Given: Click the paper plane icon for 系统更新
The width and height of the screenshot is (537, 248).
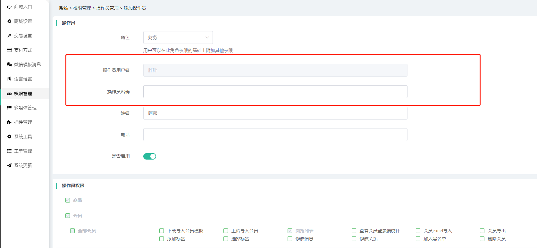Looking at the screenshot, I should pos(9,165).
